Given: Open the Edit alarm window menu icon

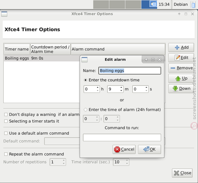Looking at the screenshot, I should [x=84, y=59].
